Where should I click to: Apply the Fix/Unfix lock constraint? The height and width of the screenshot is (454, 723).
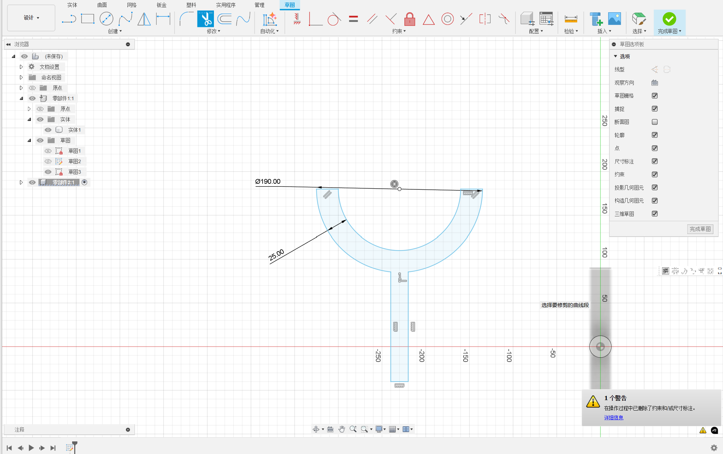pyautogui.click(x=410, y=19)
